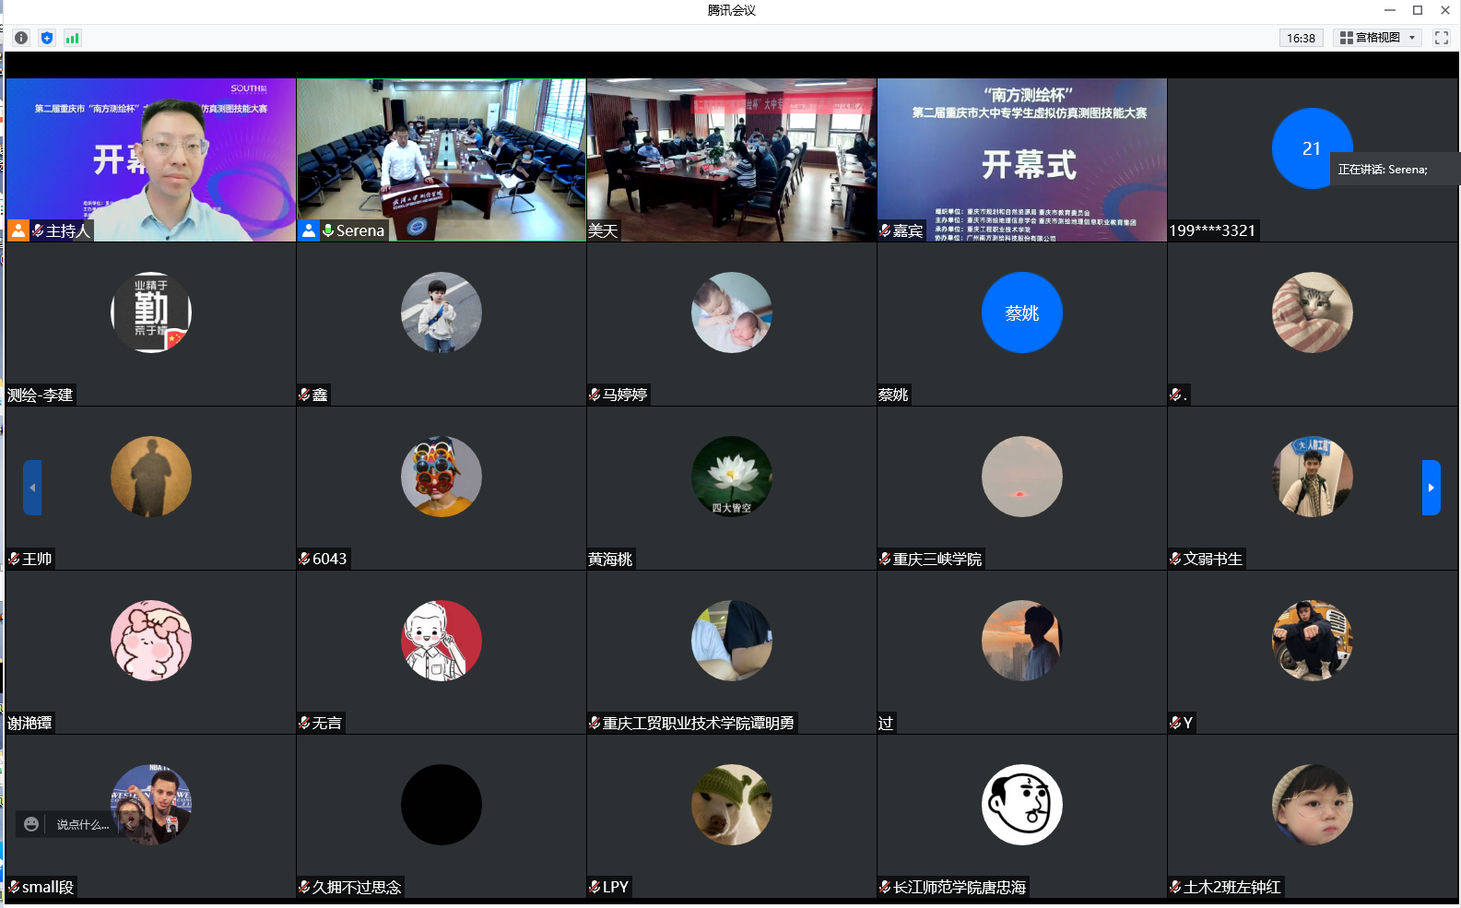Check the green network signal icon

[x=73, y=38]
